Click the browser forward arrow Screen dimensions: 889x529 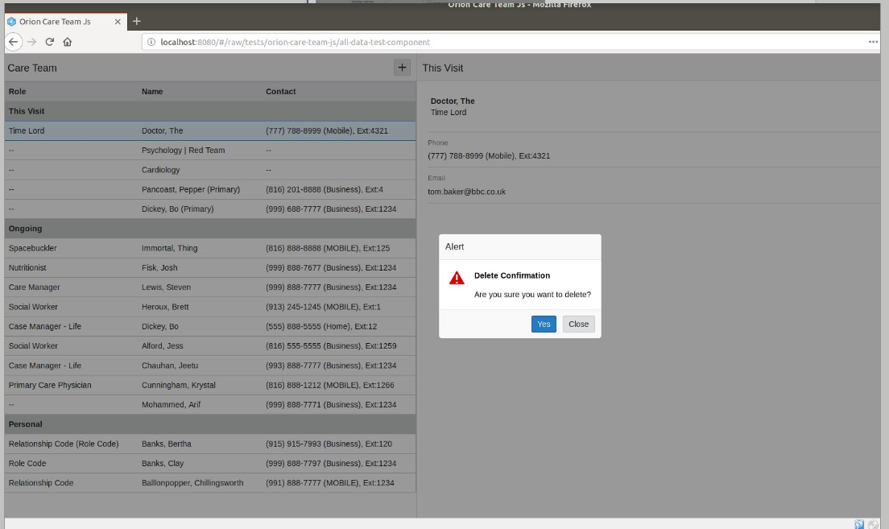click(x=33, y=42)
